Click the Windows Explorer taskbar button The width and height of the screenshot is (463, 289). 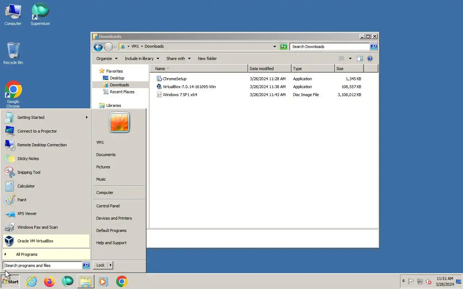click(86, 281)
